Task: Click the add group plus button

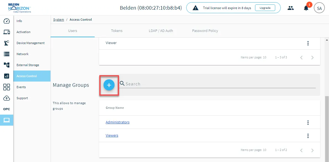Action: [109, 85]
